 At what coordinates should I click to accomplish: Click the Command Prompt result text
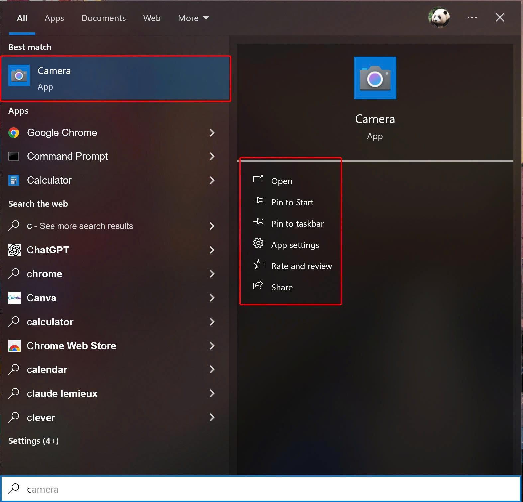tap(67, 156)
